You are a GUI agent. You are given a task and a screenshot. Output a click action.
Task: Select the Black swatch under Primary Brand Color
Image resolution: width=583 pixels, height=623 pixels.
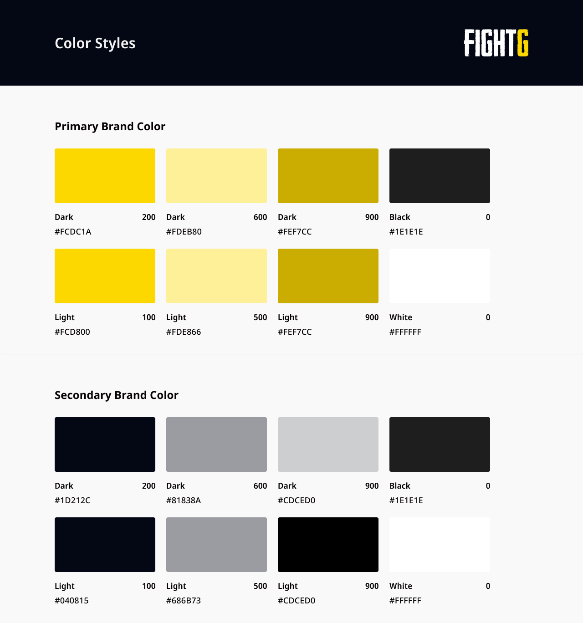click(x=440, y=176)
